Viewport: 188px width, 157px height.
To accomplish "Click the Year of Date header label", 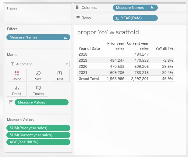I will tap(89, 48).
